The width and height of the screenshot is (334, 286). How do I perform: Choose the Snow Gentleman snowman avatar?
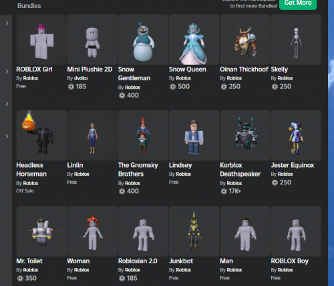pyautogui.click(x=143, y=39)
